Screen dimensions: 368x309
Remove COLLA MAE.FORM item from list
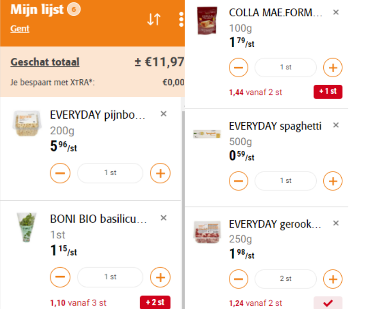point(336,12)
